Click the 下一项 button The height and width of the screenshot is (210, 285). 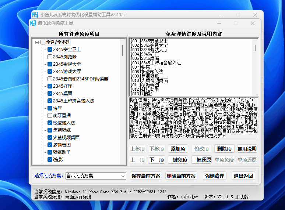[x=156, y=160]
